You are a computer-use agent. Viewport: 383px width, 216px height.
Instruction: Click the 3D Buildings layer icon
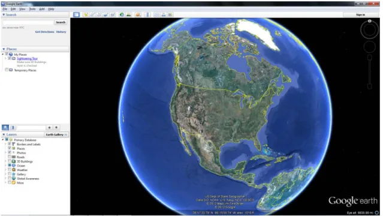(14, 161)
